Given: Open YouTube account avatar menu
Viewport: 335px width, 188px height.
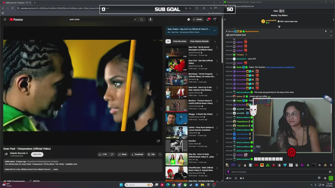Looking at the screenshot, I should (x=215, y=19).
